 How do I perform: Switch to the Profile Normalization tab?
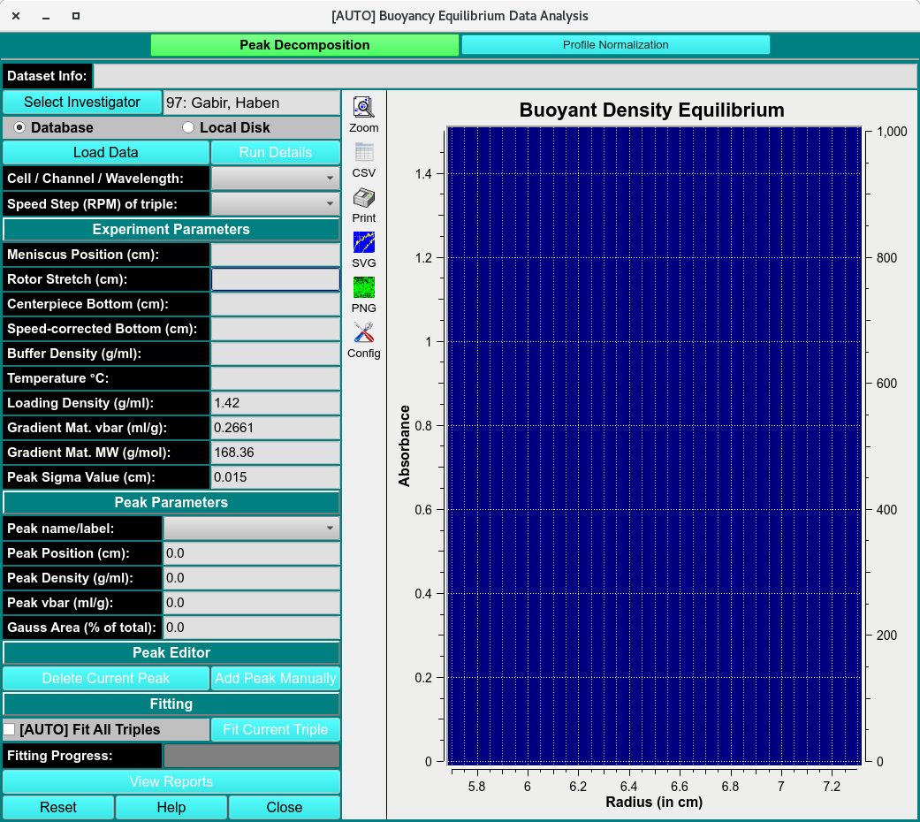(615, 45)
